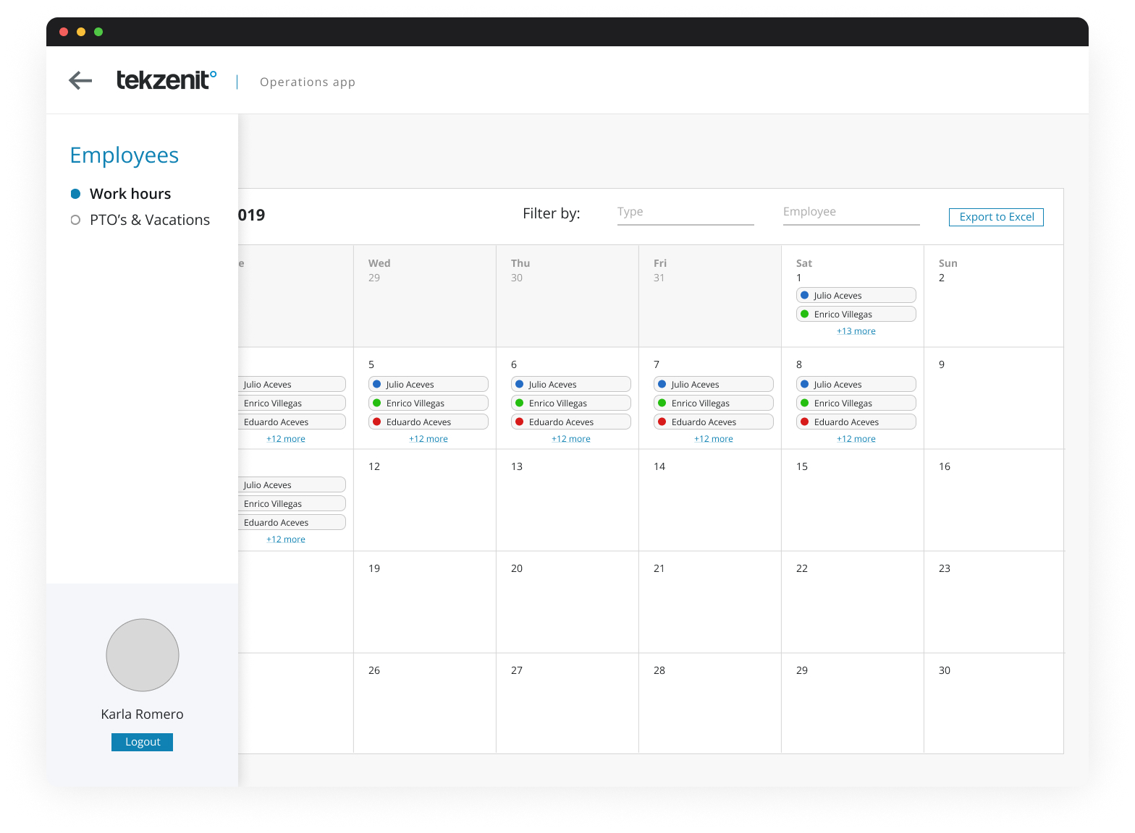Click the Export to Excel button
The image size is (1135, 833).
coord(996,217)
